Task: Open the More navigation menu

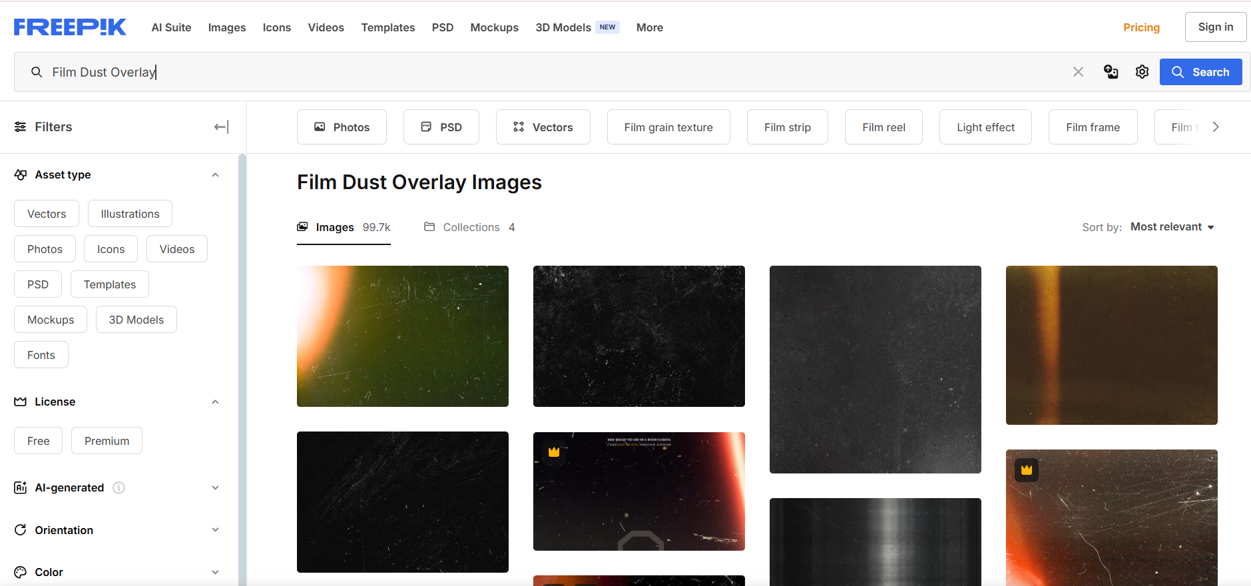Action: click(650, 27)
